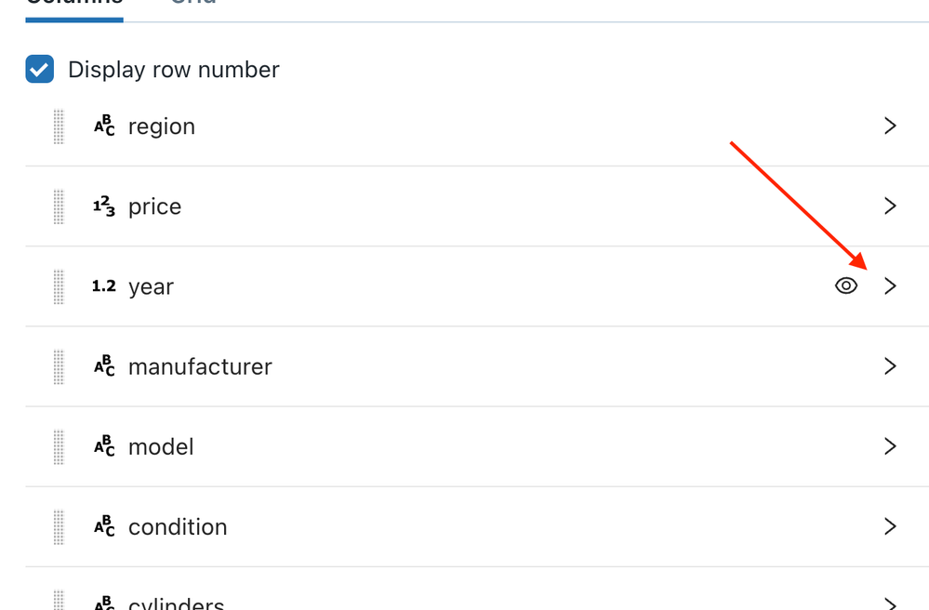Switch to the Grid tab

[x=192, y=5]
